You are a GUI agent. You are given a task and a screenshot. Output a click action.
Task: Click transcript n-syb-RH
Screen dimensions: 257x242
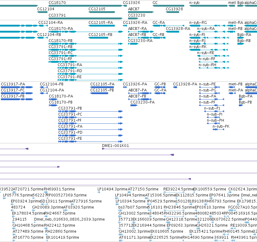[x=207, y=65]
